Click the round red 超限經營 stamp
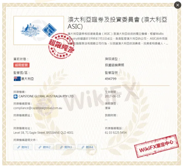This screenshot has height=166, width=183. point(61,46)
